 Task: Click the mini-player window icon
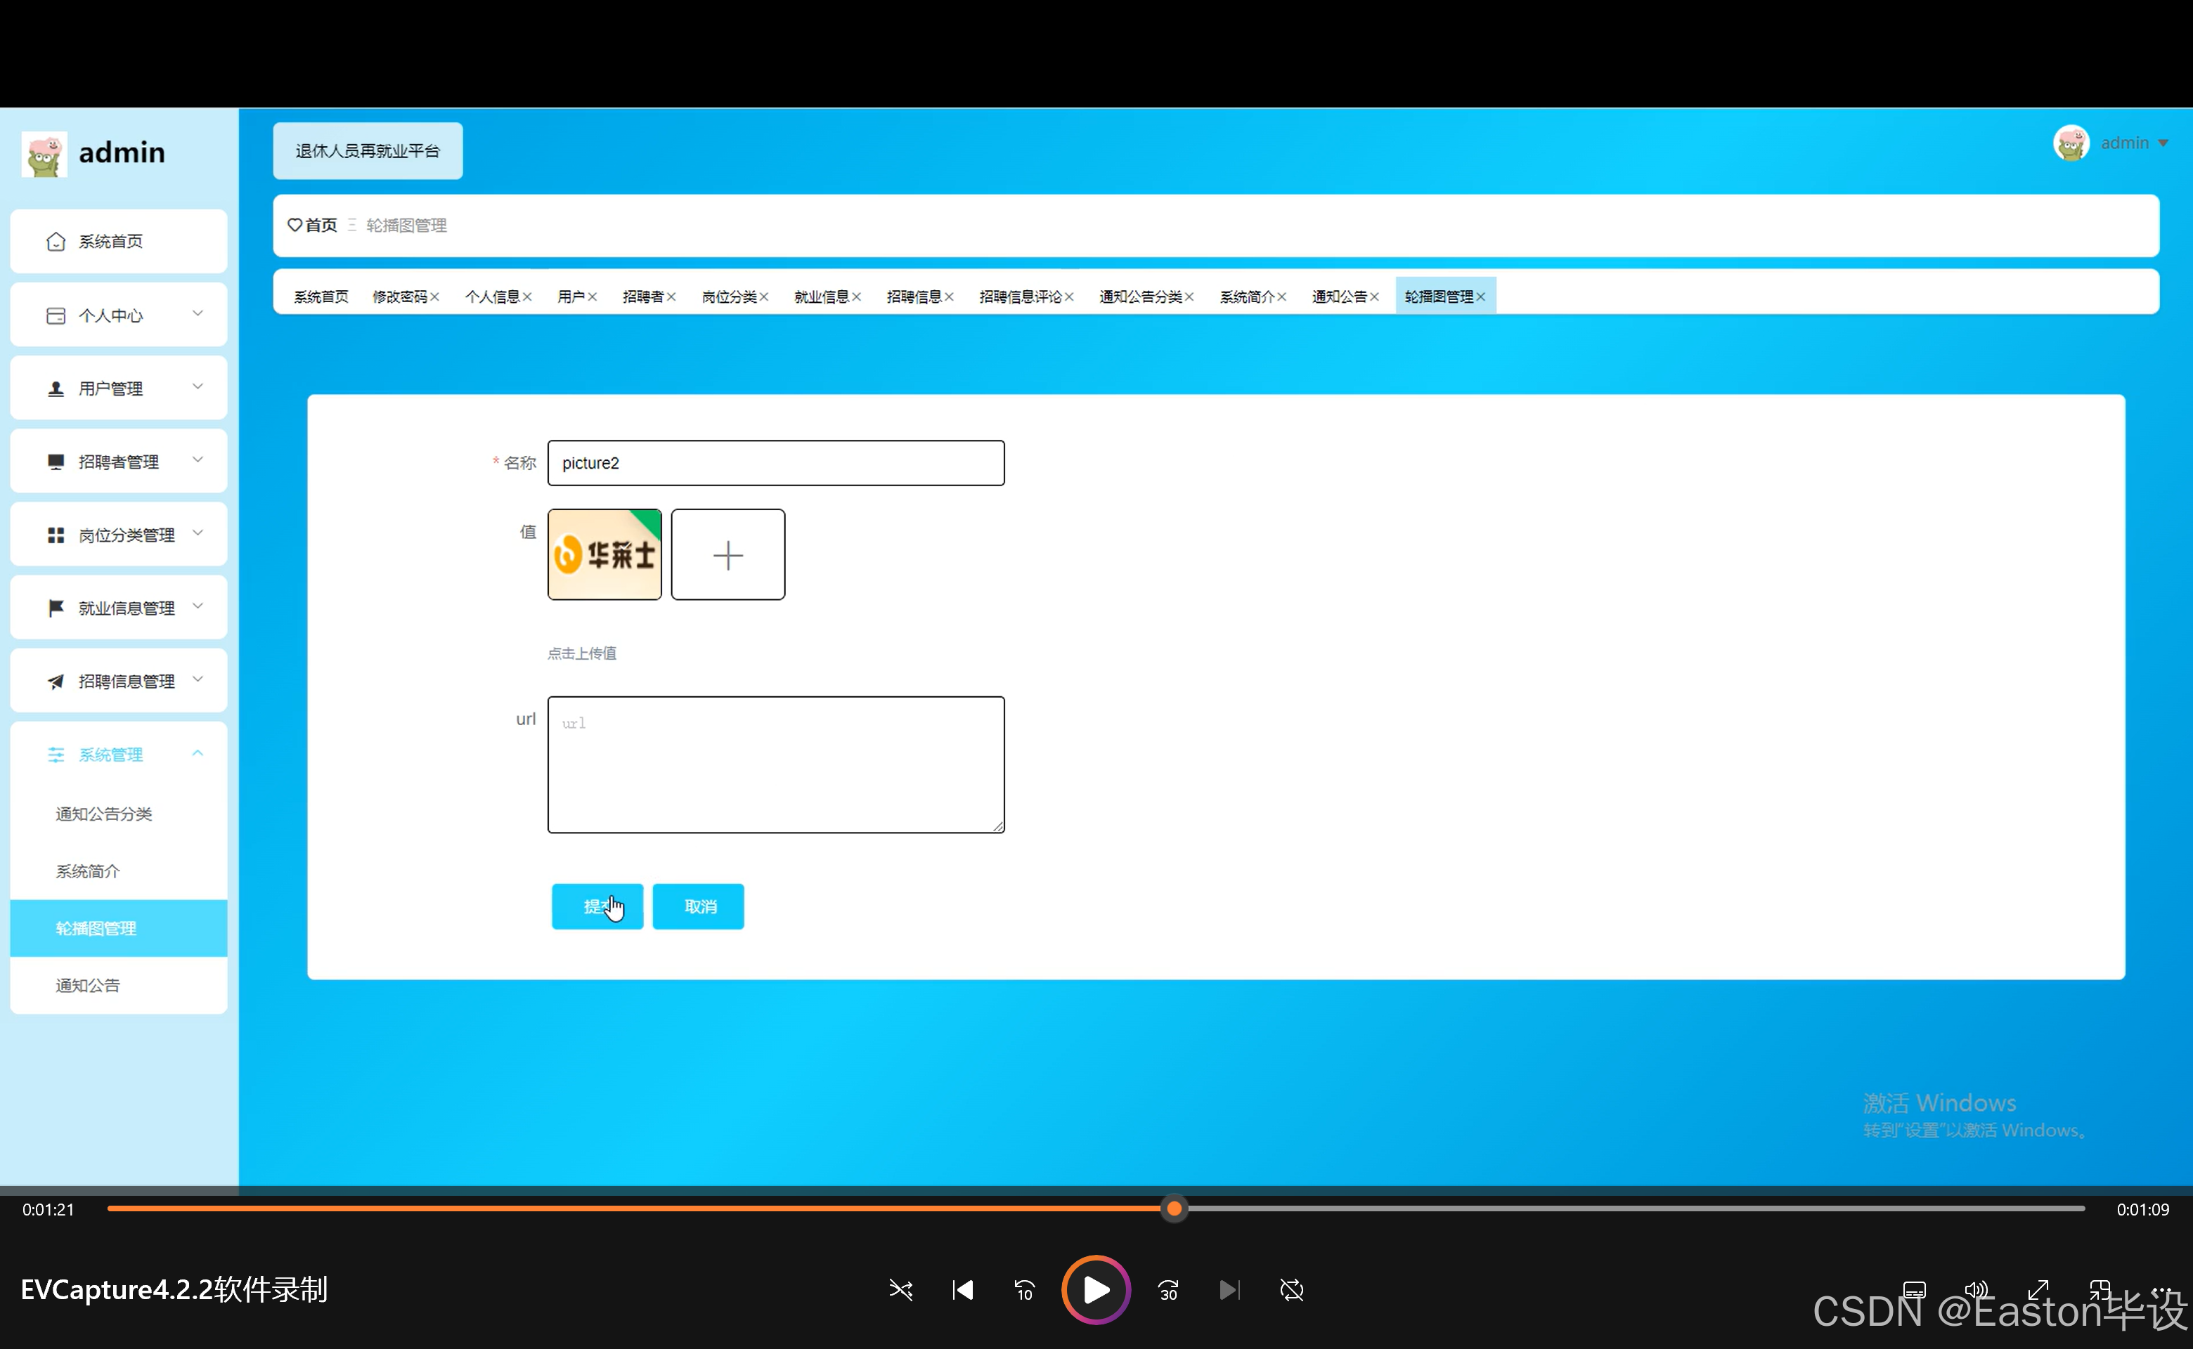pos(2100,1290)
